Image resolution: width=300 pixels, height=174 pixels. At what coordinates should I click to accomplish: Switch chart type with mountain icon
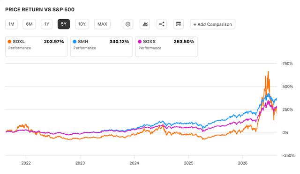(145, 24)
